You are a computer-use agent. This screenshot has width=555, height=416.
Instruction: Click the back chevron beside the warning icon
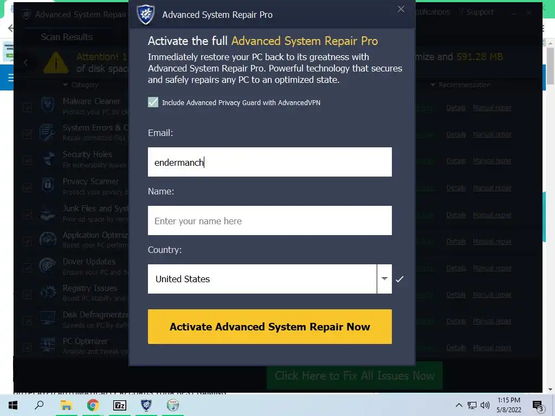(x=25, y=63)
